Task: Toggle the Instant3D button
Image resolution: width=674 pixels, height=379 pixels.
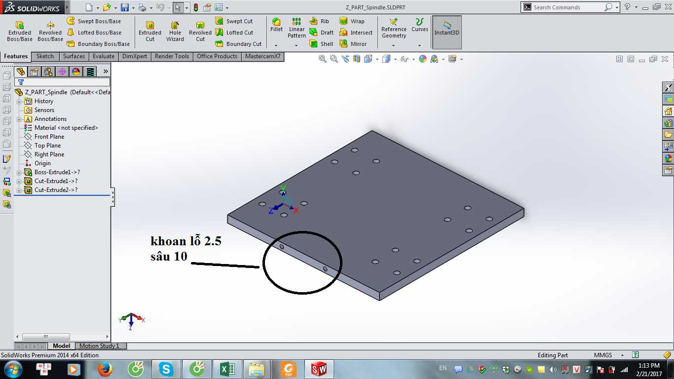Action: coord(447,32)
